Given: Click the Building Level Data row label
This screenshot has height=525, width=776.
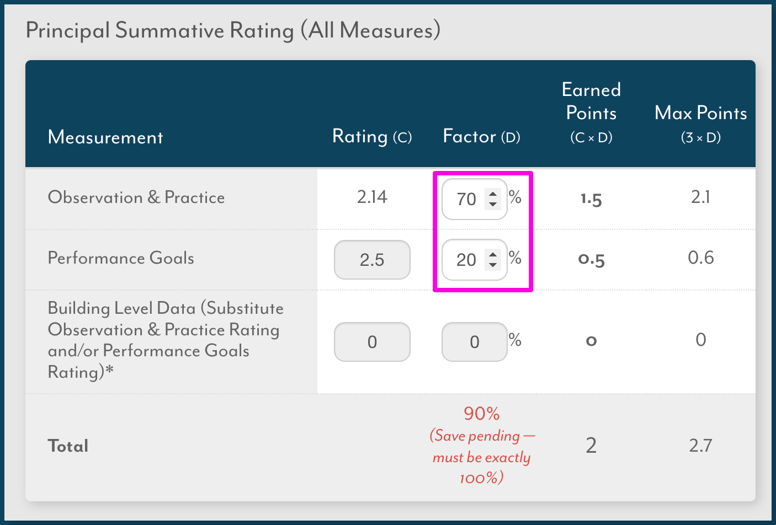Looking at the screenshot, I should coord(166,340).
